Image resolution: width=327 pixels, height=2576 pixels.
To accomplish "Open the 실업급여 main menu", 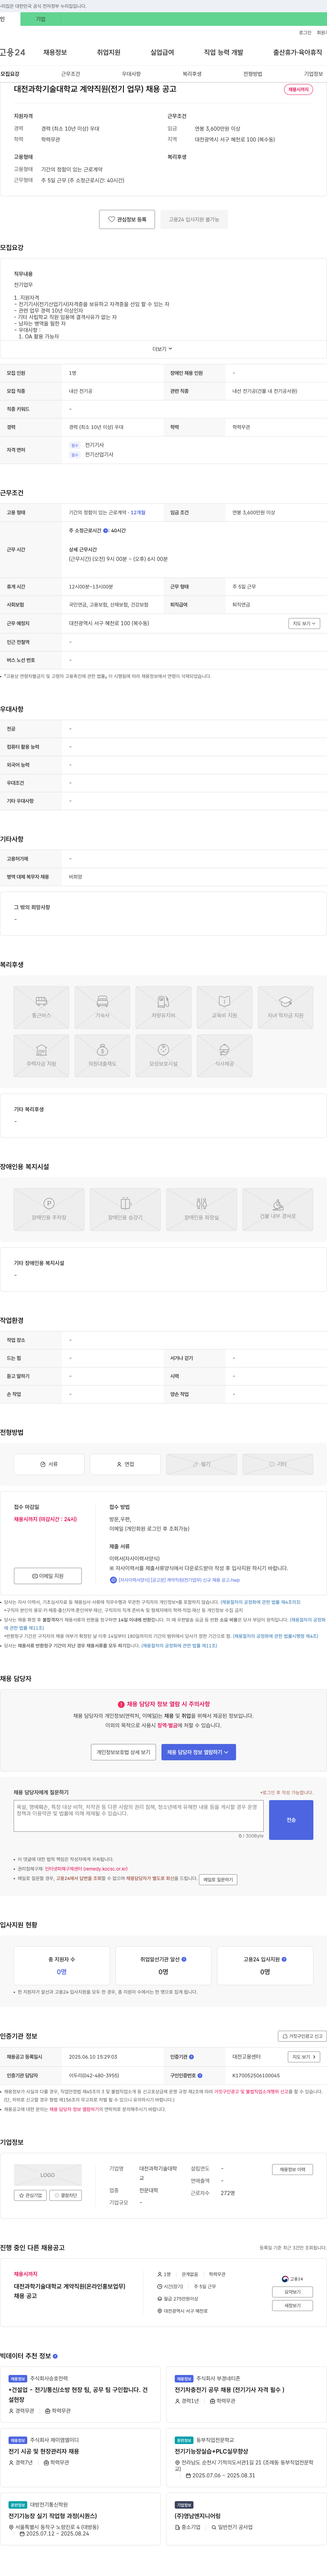I will click(x=162, y=52).
